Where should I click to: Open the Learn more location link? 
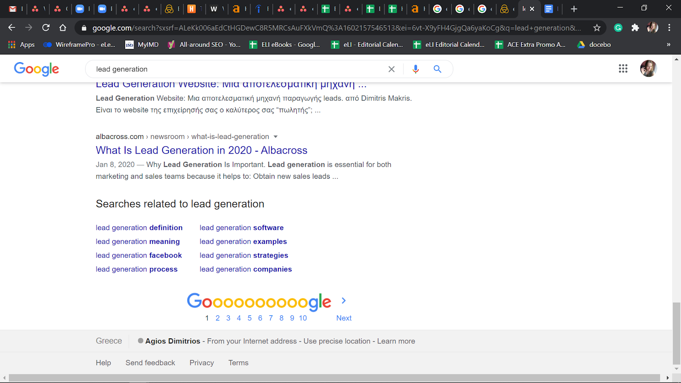396,341
